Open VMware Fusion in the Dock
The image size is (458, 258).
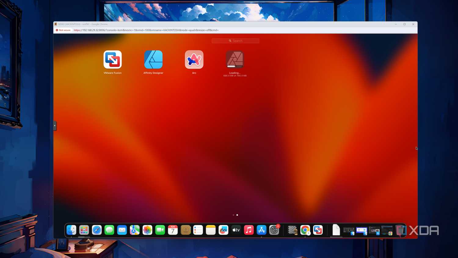click(x=318, y=230)
